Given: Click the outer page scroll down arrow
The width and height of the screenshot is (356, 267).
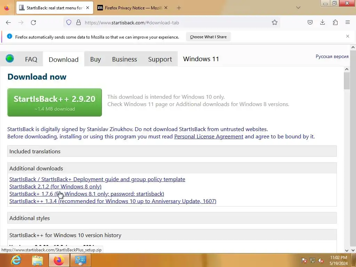Looking at the screenshot, I should click(x=353, y=250).
